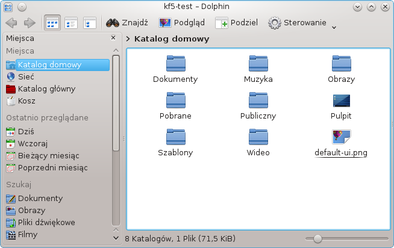Select the default-ui.png file thumbnail
The height and width of the screenshot is (248, 394).
click(x=341, y=137)
